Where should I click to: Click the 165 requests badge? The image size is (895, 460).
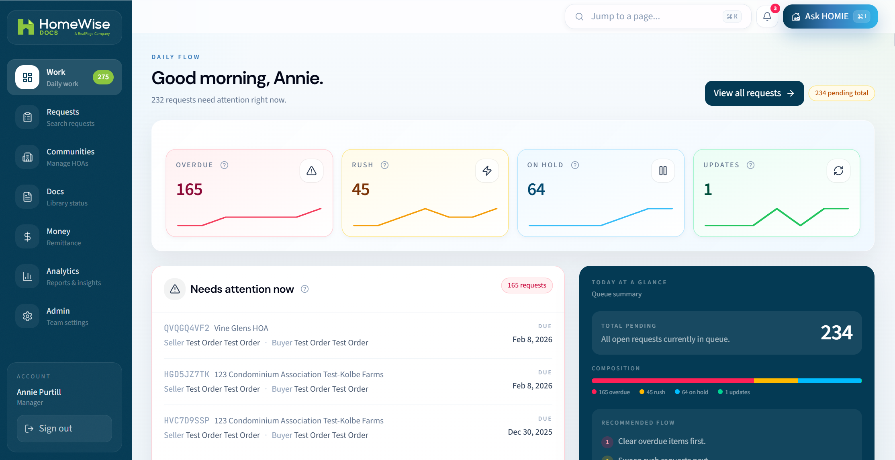coord(527,285)
